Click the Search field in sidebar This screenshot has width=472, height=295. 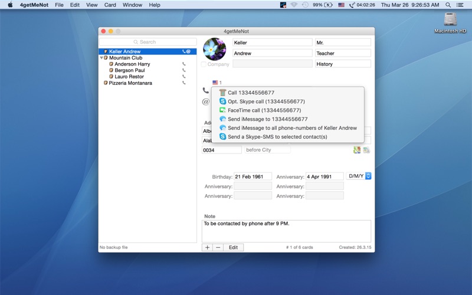[148, 42]
